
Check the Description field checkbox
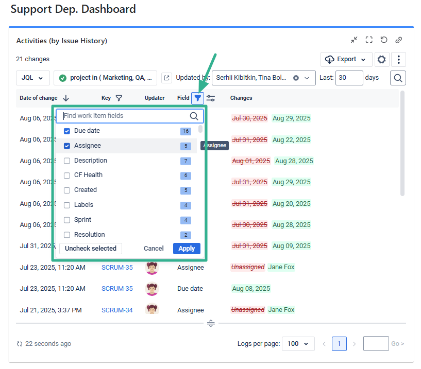click(x=67, y=161)
